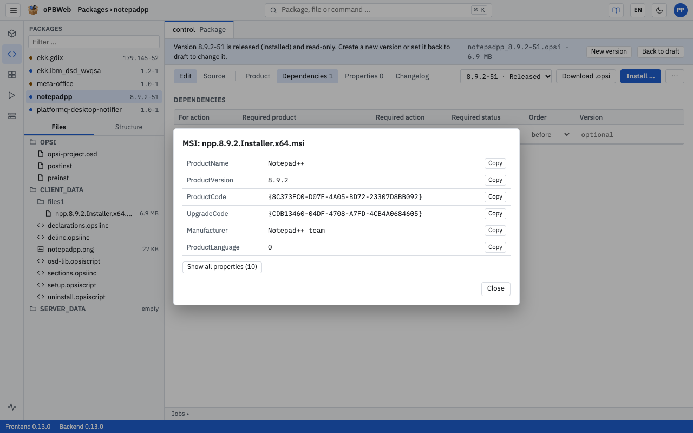Viewport: 693px width, 433px height.
Task: Select the cube icon in the sidebar
Action: pos(12,34)
